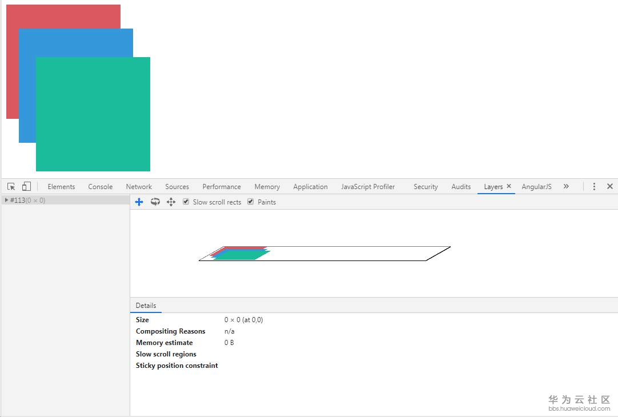Click the green layer in 3D view
This screenshot has height=417, width=618.
click(241, 255)
